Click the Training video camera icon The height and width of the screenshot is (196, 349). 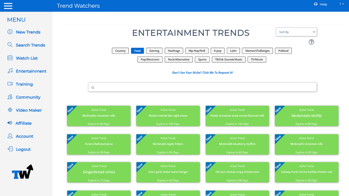point(10,84)
